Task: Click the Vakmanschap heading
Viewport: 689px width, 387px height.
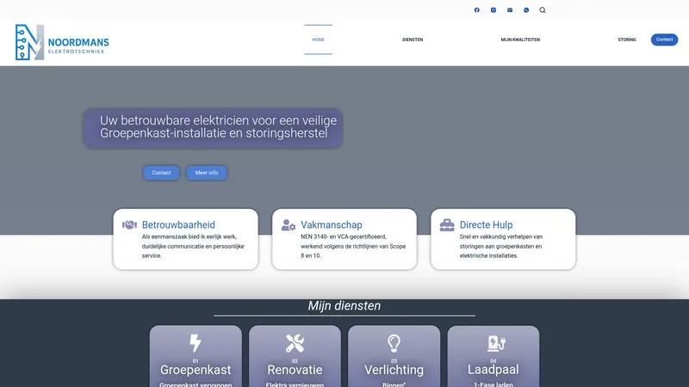Action: tap(332, 224)
